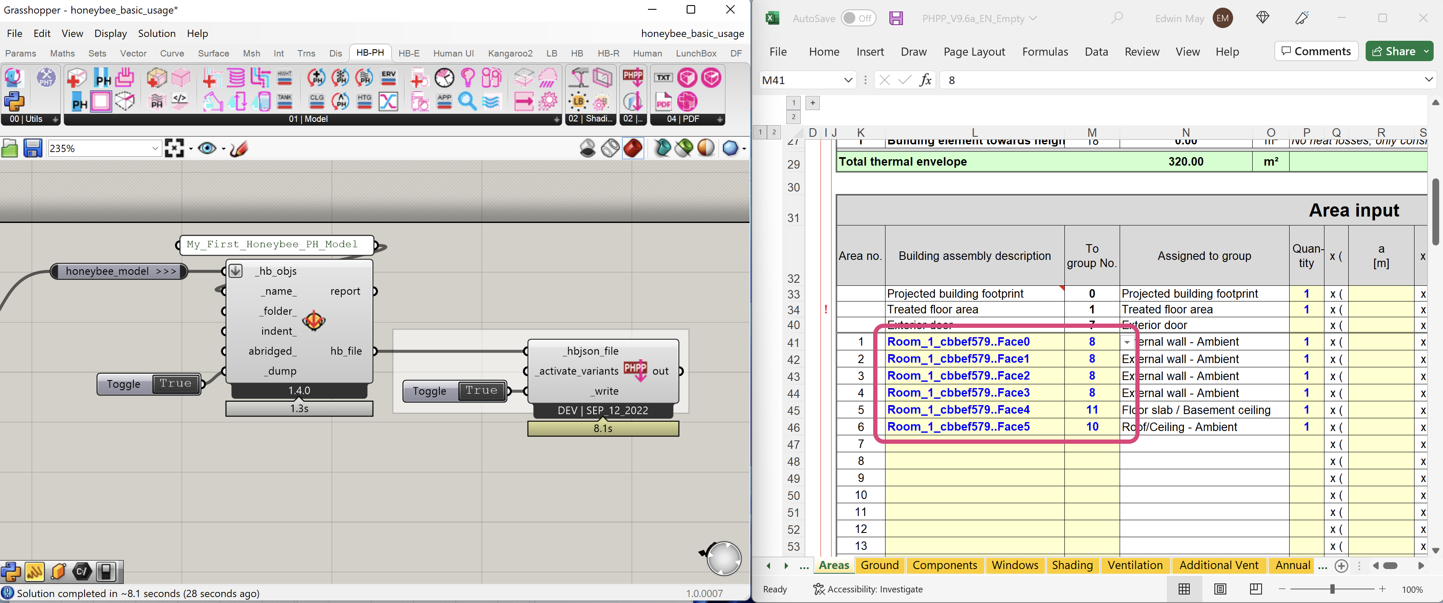This screenshot has width=1443, height=603.
Task: Click the PDF export icon
Action: [663, 102]
